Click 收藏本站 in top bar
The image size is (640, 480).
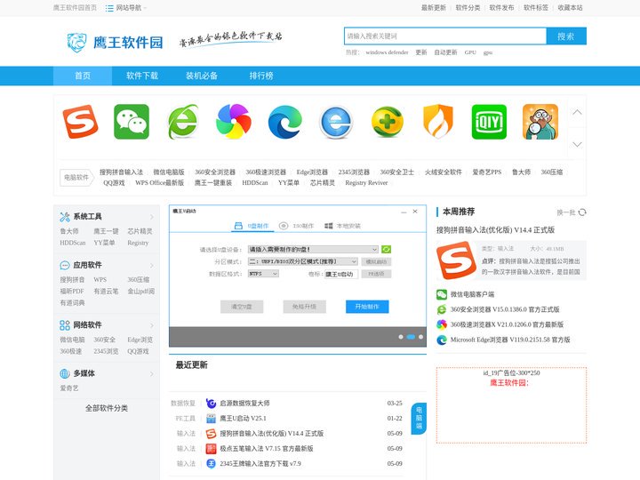[x=570, y=8]
